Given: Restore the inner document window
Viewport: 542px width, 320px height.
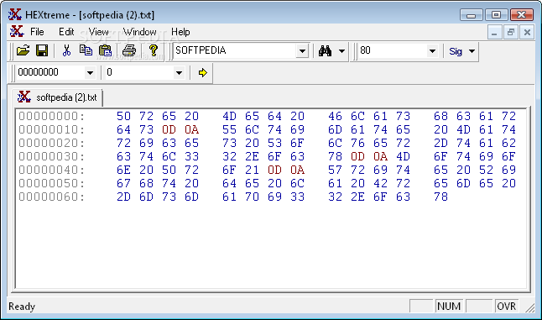Looking at the screenshot, I should 511,33.
